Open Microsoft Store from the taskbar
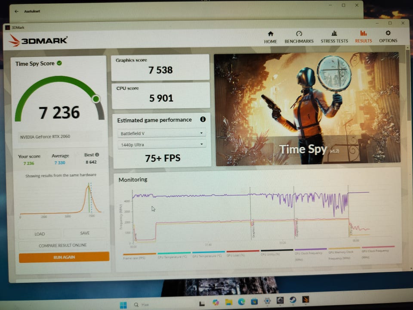 [x=254, y=301]
